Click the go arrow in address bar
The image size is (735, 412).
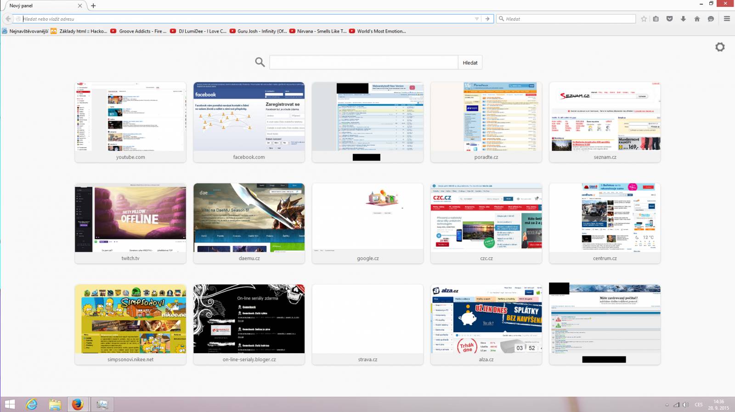pyautogui.click(x=487, y=19)
